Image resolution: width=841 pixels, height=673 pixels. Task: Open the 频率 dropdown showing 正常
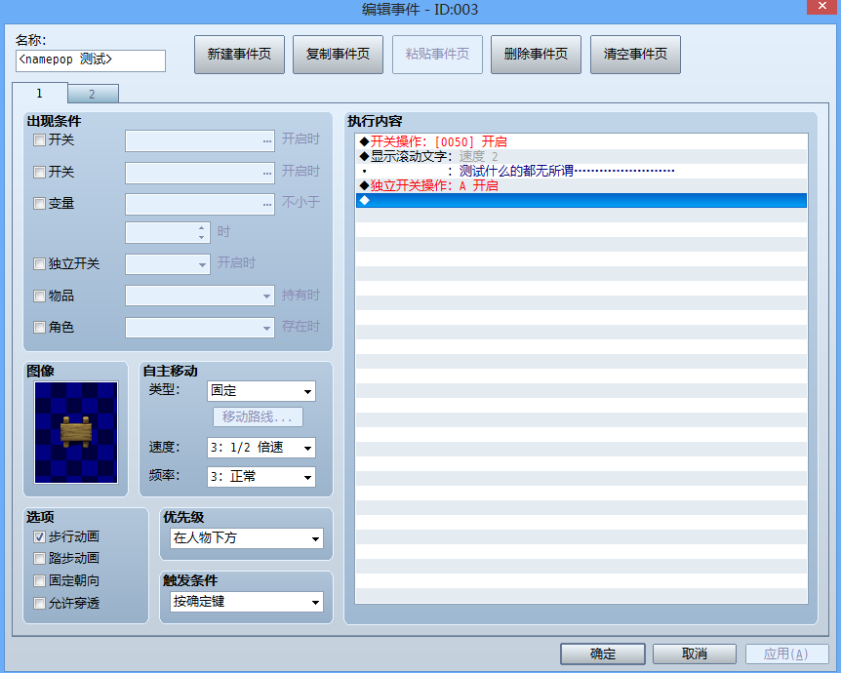(261, 477)
